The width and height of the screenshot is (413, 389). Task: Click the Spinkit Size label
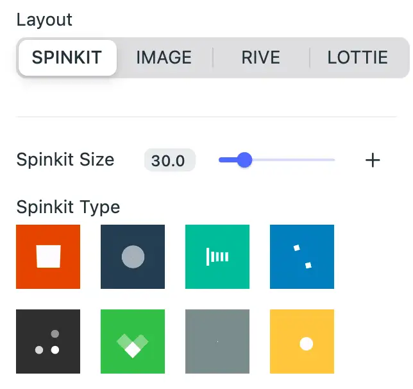tap(65, 160)
